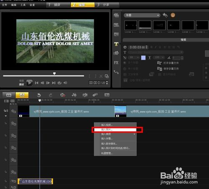Open the 工具 (Tools) menu
209x189 pixels.
point(23,5)
